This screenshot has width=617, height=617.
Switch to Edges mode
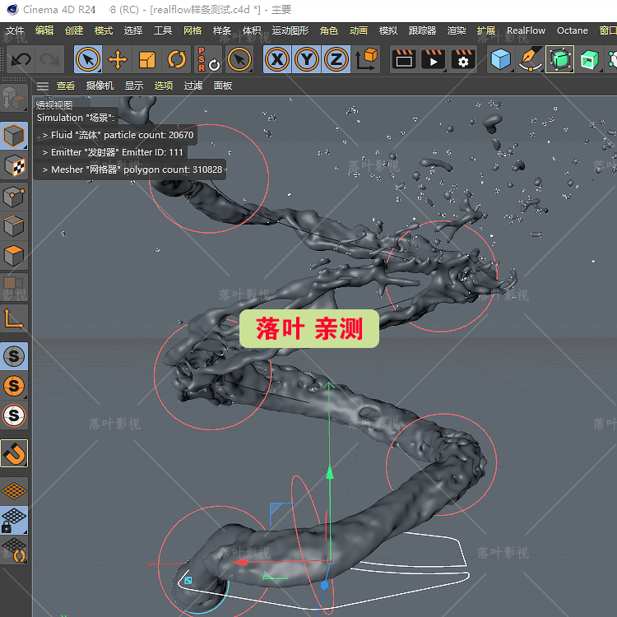click(x=14, y=226)
